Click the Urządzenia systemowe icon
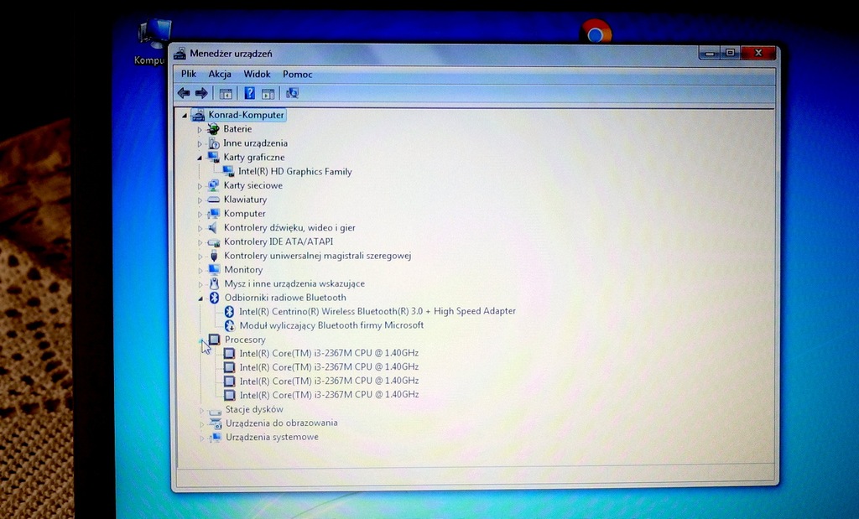859x519 pixels. coord(216,437)
